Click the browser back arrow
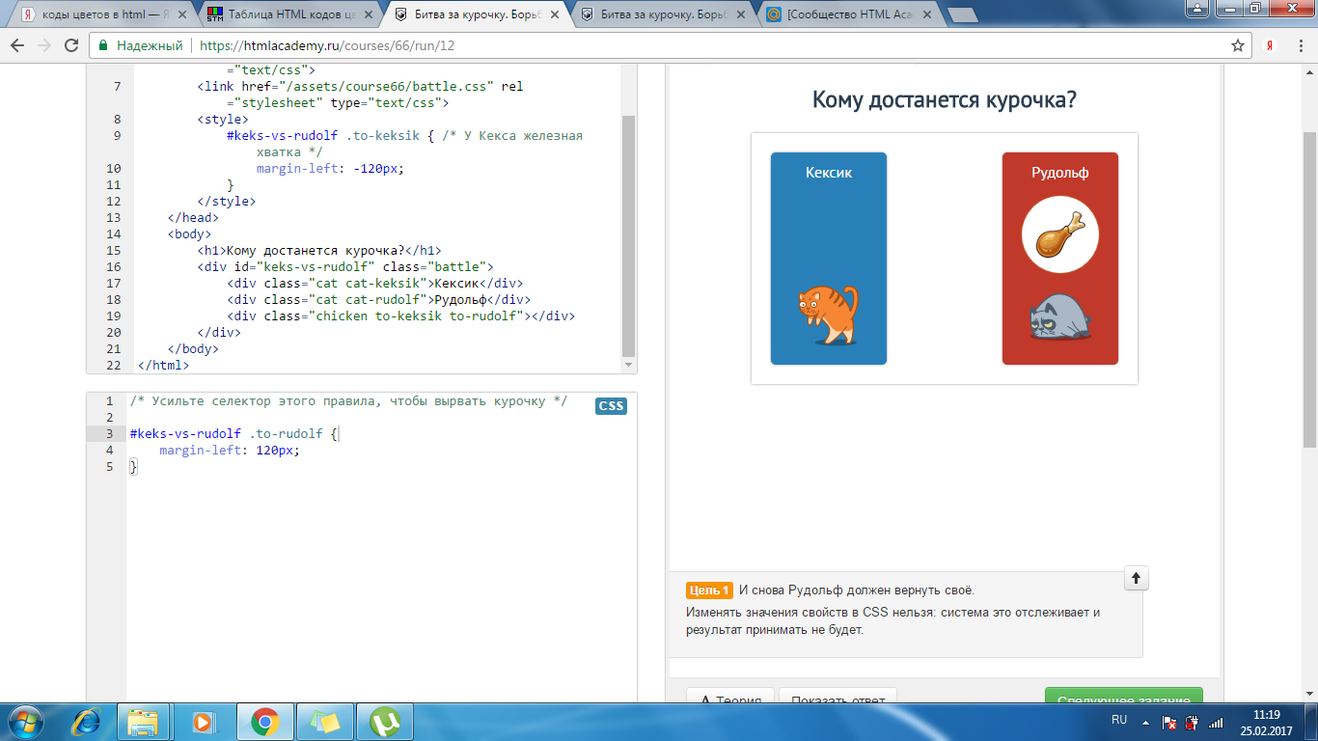 pos(17,45)
